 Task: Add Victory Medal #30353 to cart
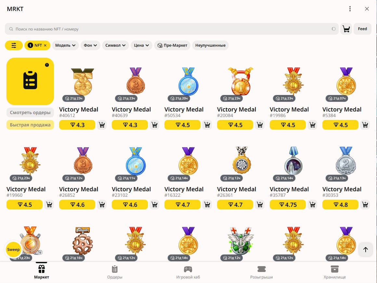pos(365,205)
